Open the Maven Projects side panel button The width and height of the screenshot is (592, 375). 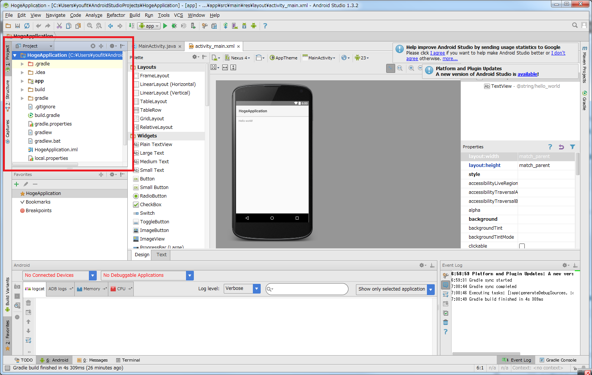[x=585, y=64]
